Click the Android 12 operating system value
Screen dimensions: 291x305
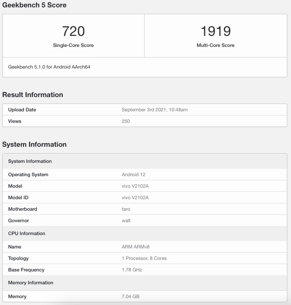(x=133, y=175)
